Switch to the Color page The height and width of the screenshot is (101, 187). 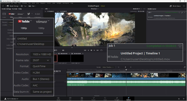click(105, 99)
